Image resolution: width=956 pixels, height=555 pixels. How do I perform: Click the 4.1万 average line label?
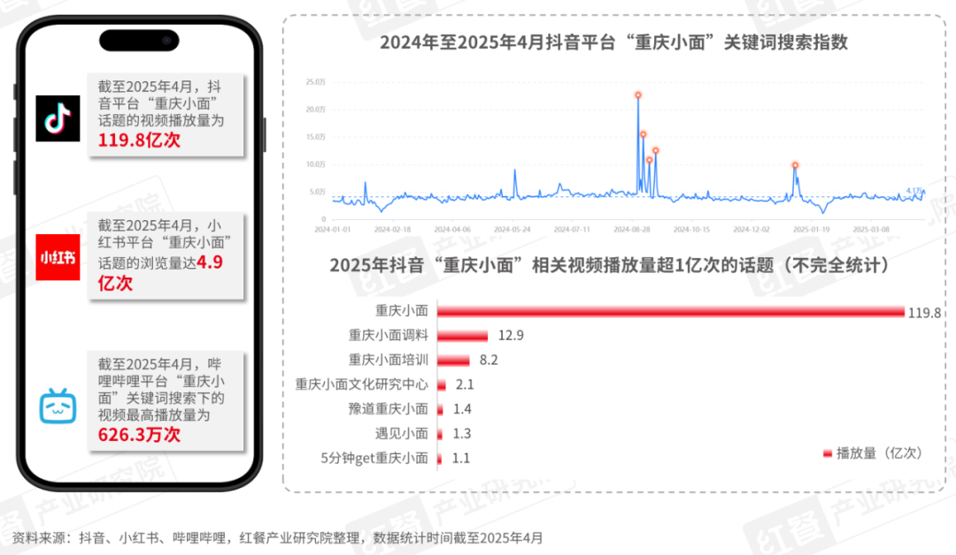pos(914,191)
